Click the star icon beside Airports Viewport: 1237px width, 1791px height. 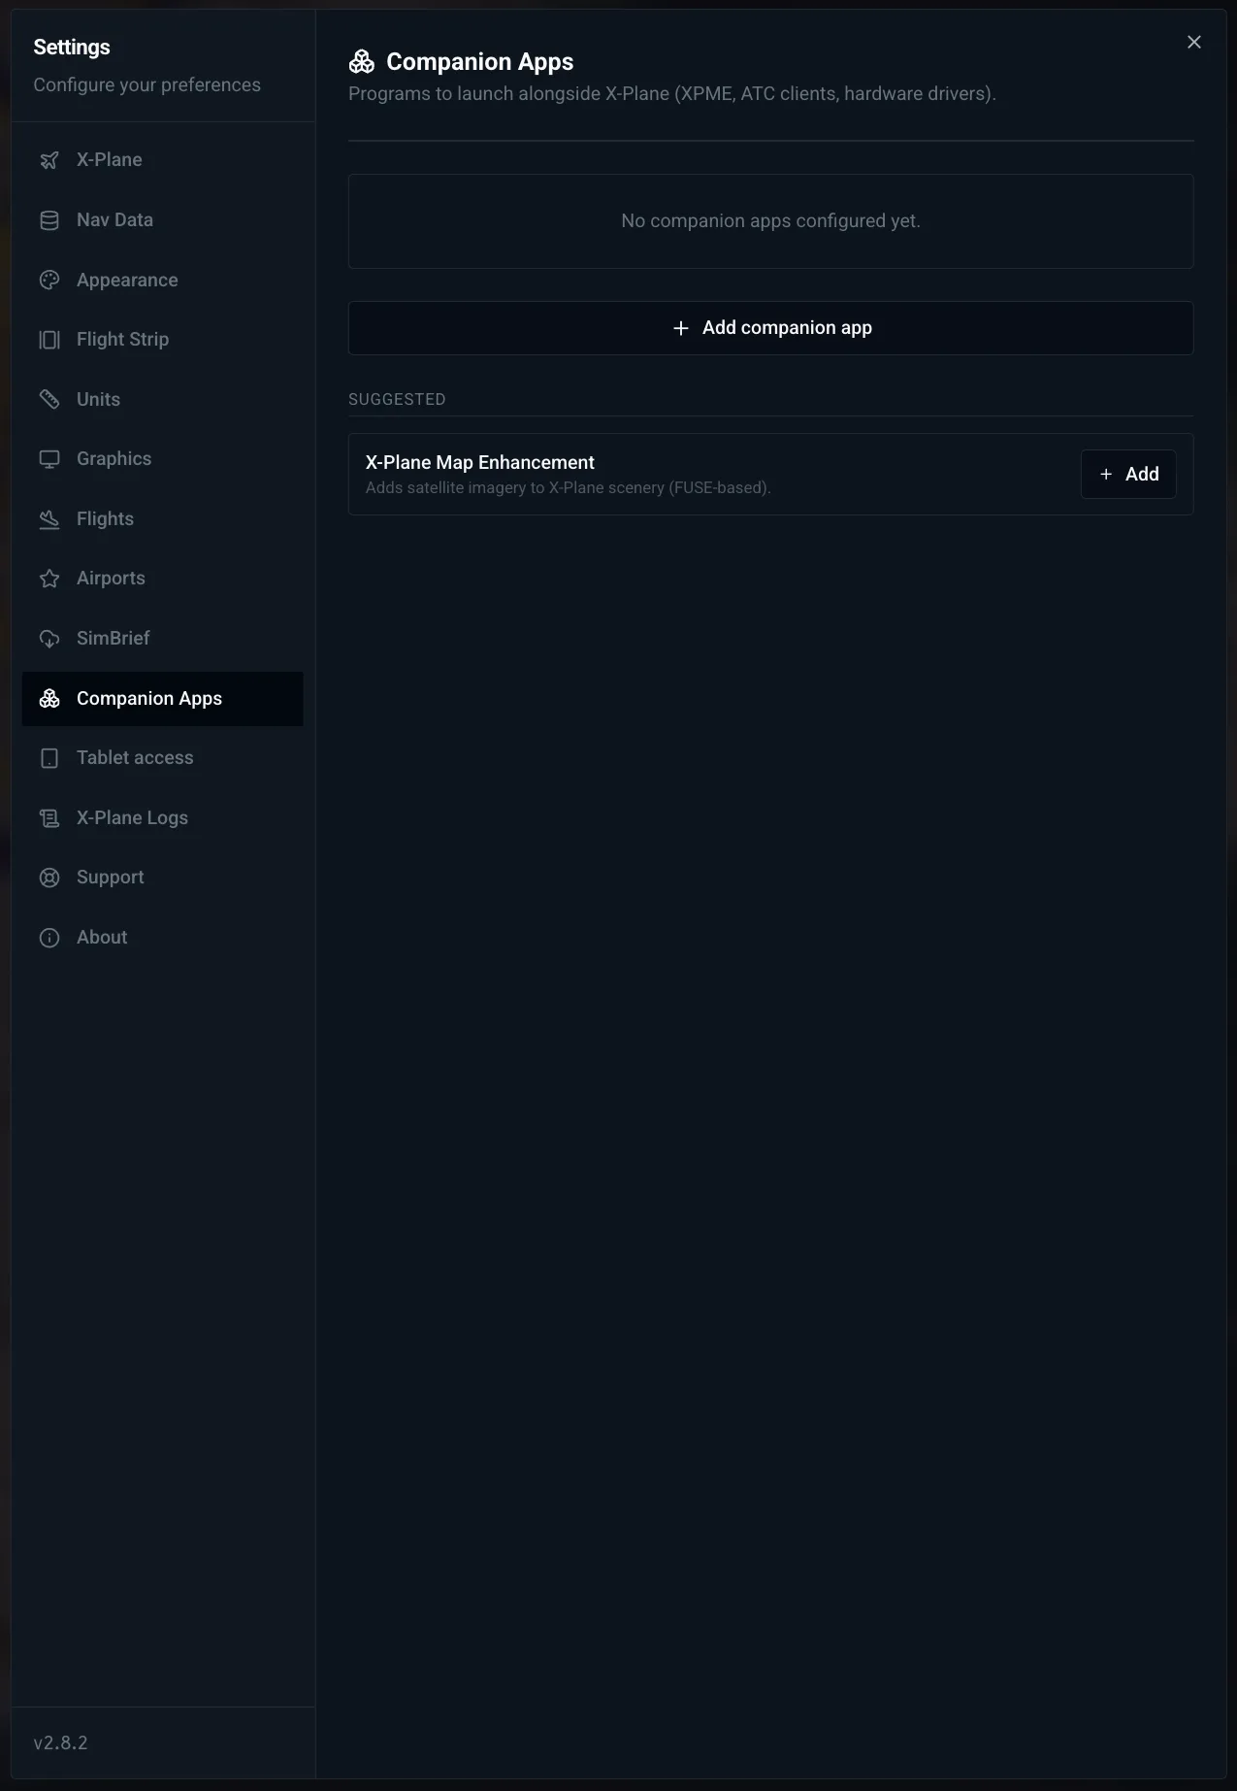click(x=49, y=579)
